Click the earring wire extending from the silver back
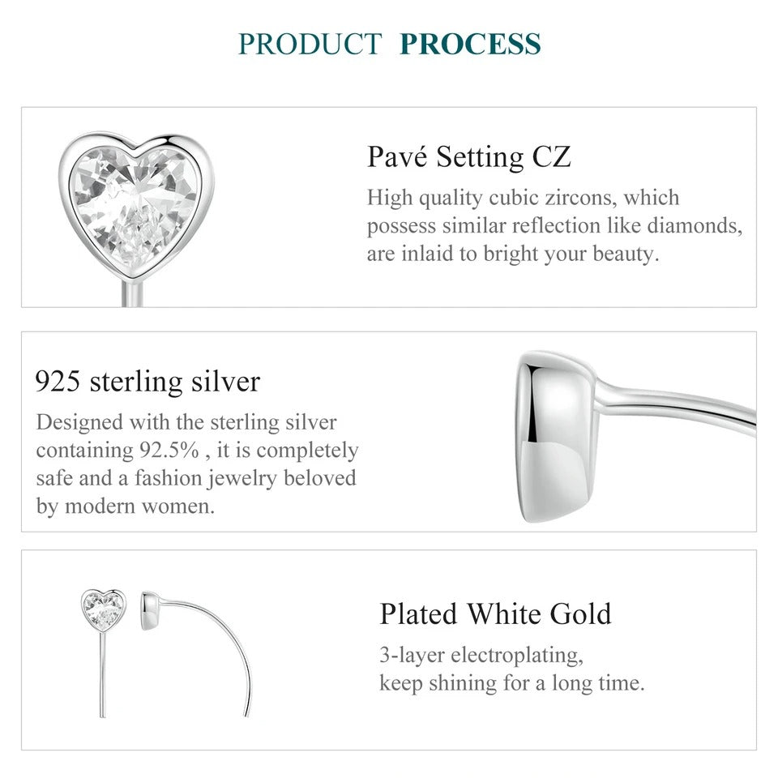Viewport: 778px width, 778px height. [681, 408]
